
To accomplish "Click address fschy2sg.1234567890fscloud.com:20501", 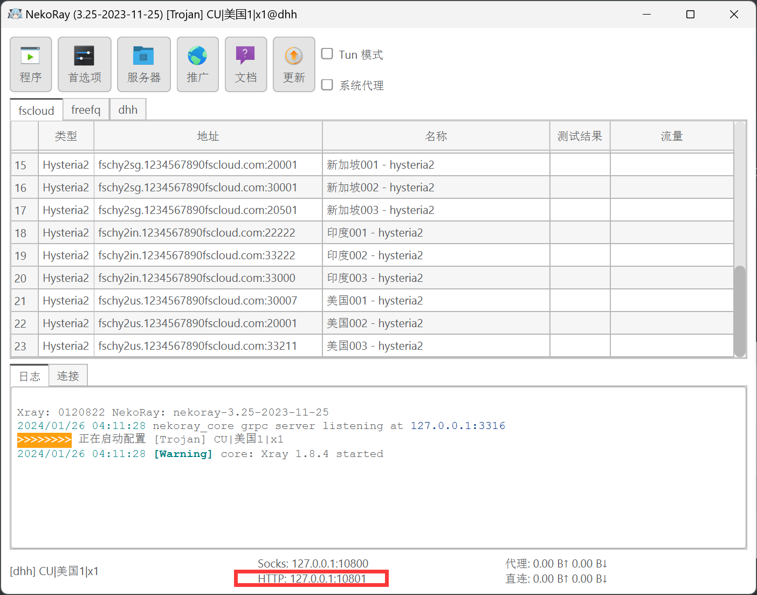I will [x=208, y=210].
